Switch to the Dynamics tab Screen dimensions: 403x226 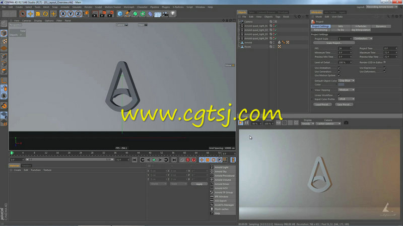coord(381,27)
